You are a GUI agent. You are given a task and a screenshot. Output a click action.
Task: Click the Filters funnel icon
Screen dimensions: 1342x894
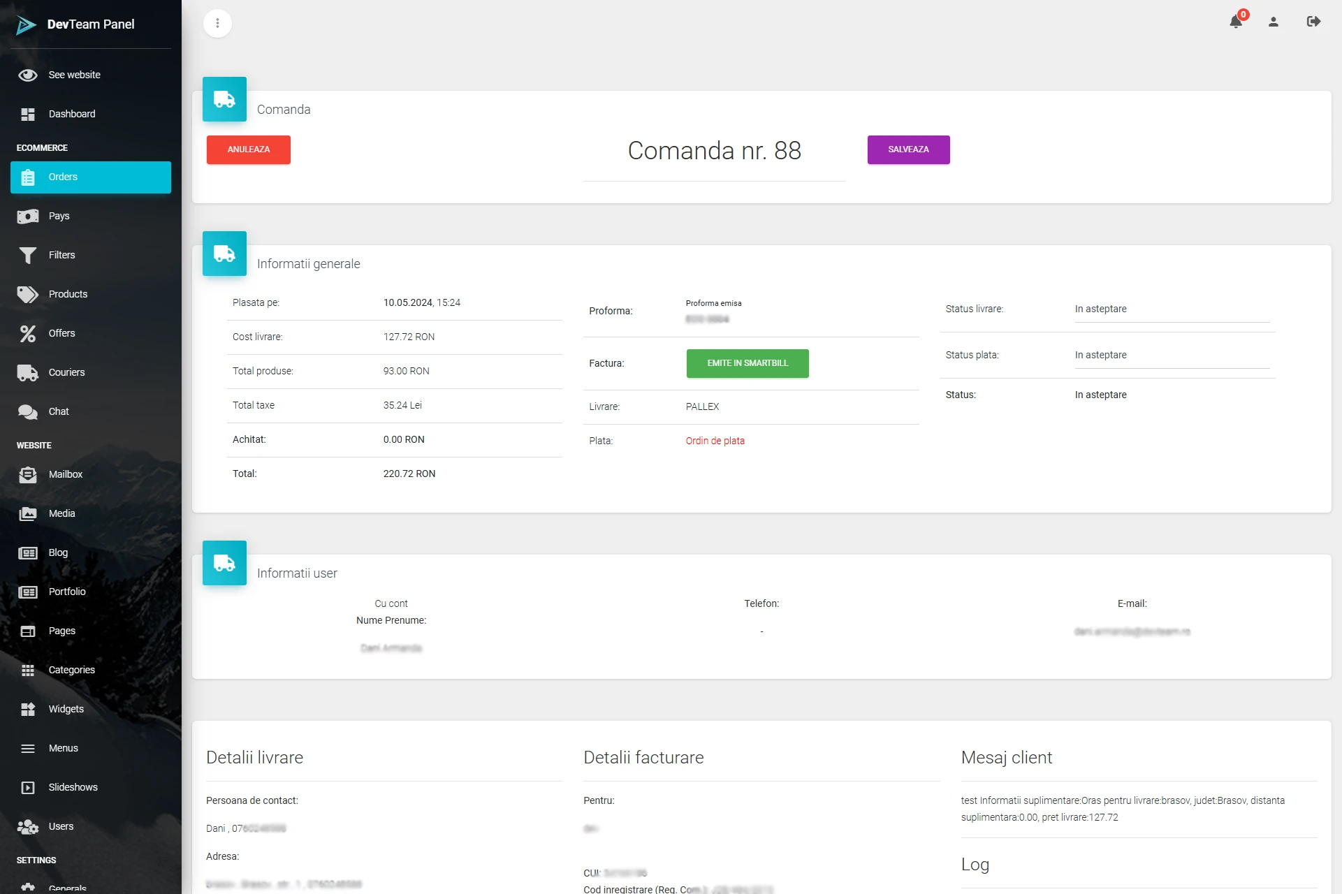click(28, 255)
